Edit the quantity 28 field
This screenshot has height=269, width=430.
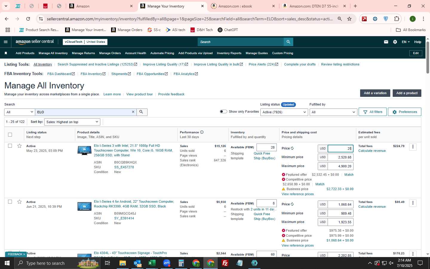(266, 147)
